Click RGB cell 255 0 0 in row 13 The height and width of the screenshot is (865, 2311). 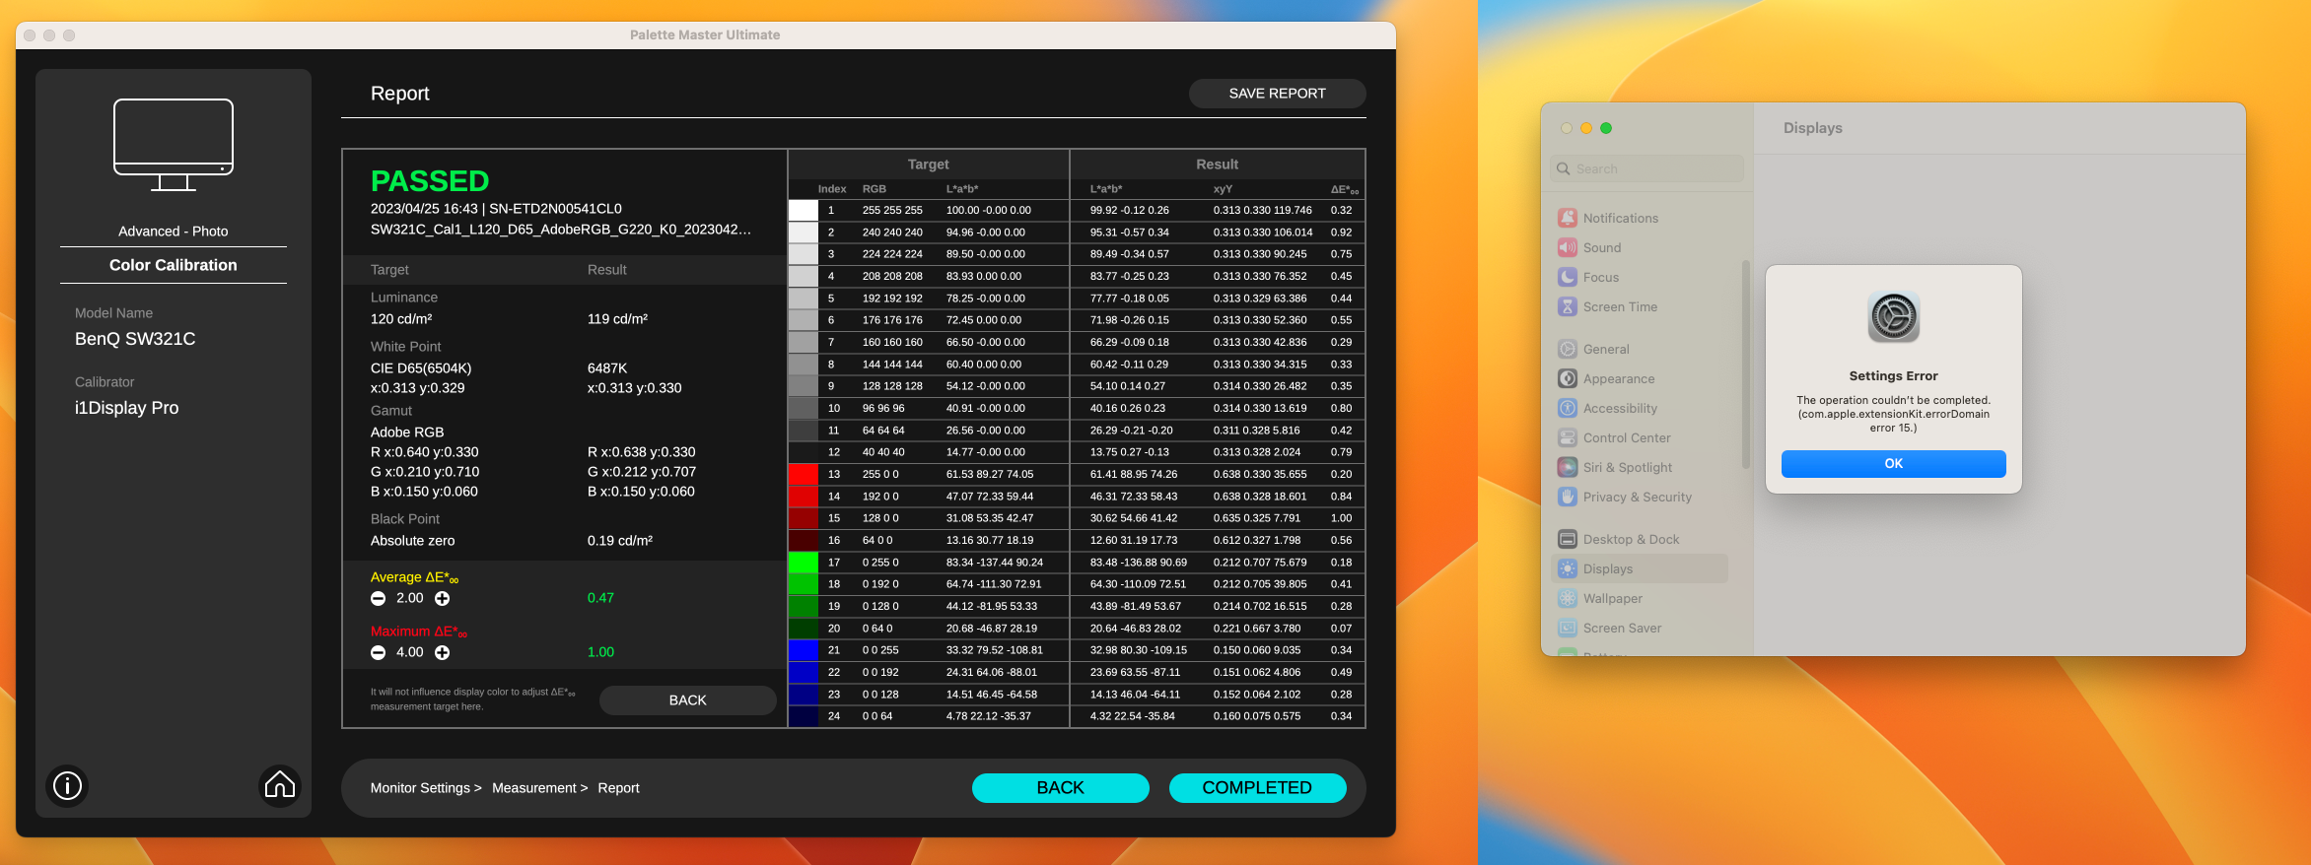tap(880, 475)
